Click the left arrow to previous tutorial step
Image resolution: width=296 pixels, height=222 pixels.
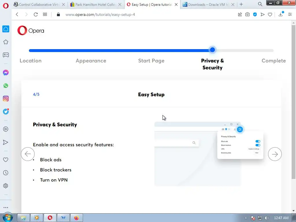[28, 154]
